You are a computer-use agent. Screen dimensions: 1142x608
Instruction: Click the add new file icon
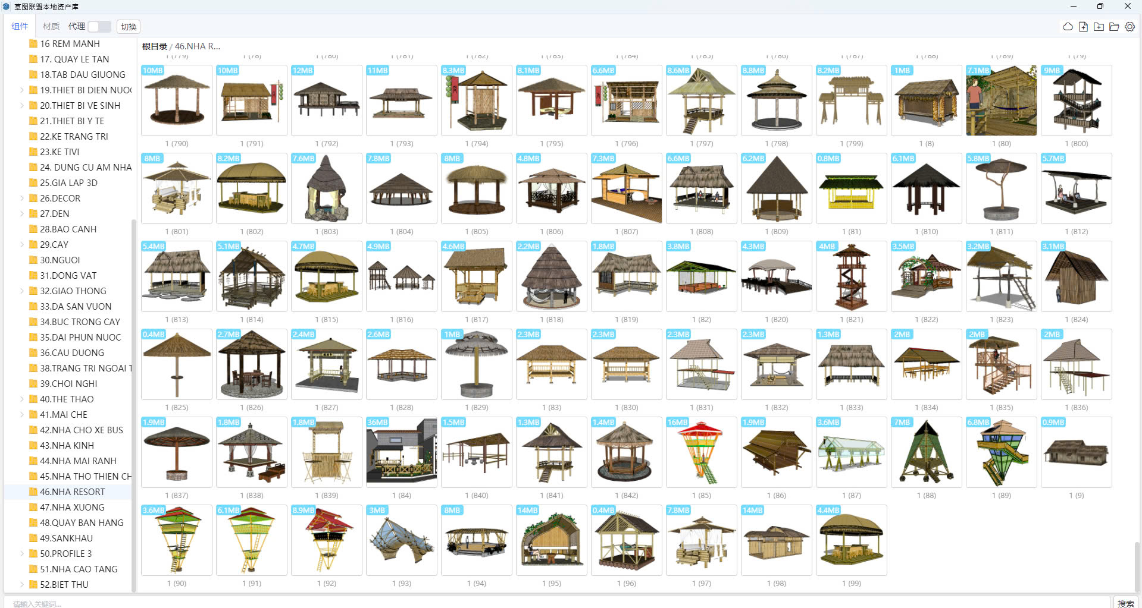[x=1083, y=27]
